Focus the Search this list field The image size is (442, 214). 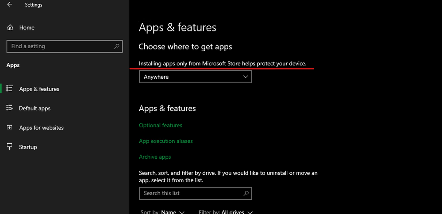click(x=196, y=193)
